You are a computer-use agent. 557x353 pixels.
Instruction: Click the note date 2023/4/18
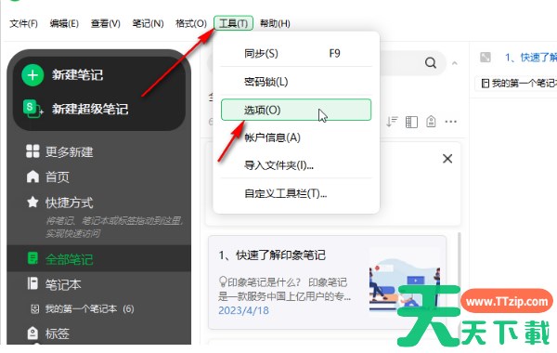[x=243, y=310]
